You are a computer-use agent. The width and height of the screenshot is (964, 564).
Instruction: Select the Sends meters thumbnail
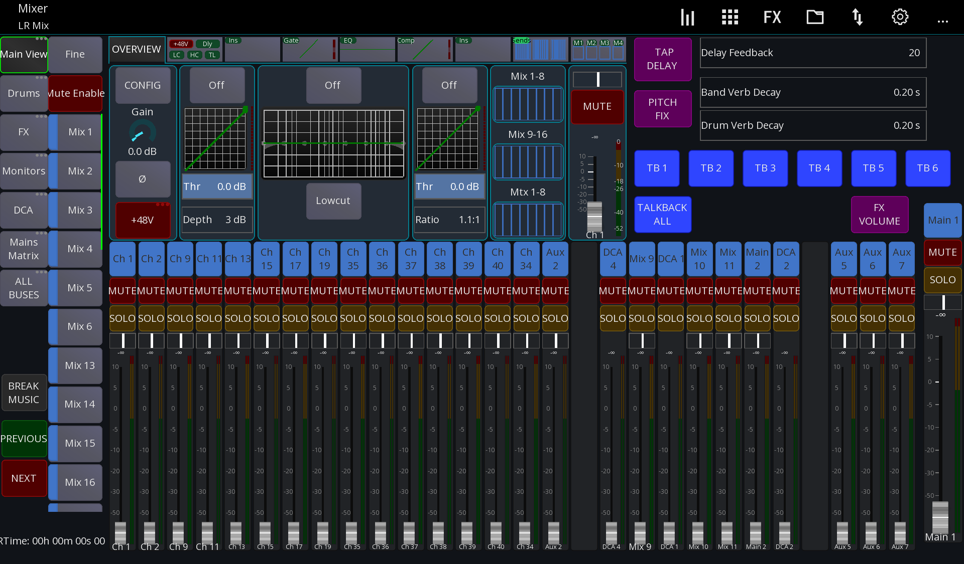point(541,49)
